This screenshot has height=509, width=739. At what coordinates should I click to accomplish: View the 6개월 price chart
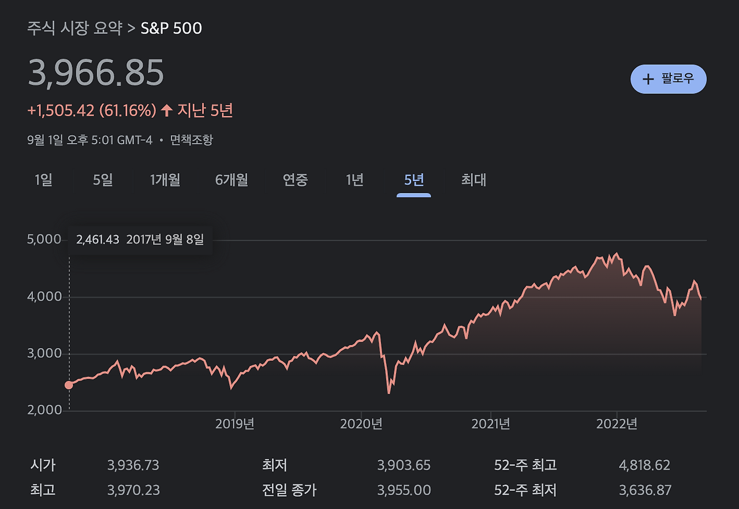[230, 180]
